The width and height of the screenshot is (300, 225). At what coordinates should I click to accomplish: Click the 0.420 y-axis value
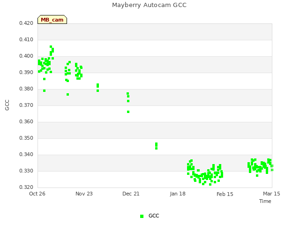pos(26,23)
